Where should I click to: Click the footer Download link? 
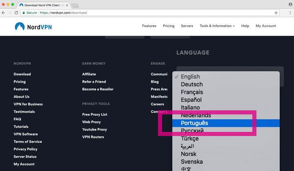pyautogui.click(x=22, y=74)
